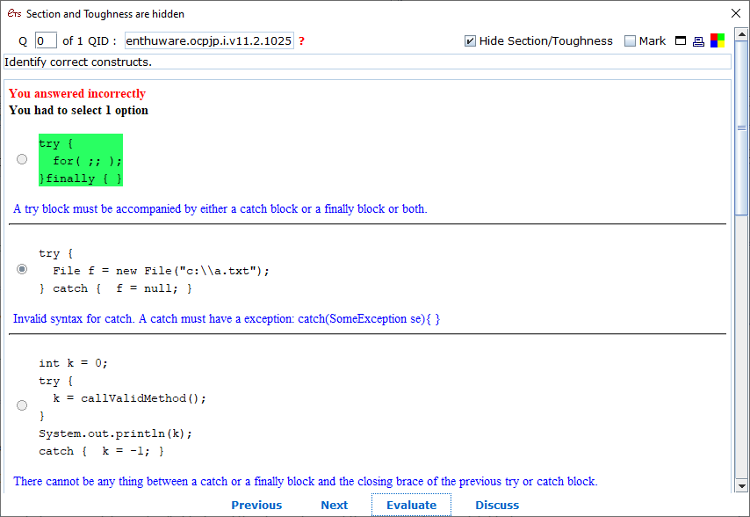
Task: Click the print icon in the top toolbar
Action: 698,41
